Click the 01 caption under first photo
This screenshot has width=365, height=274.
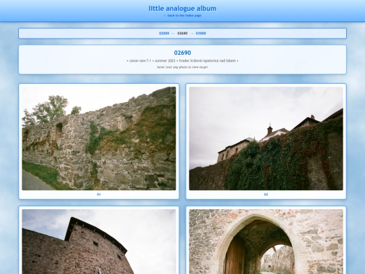(x=99, y=194)
